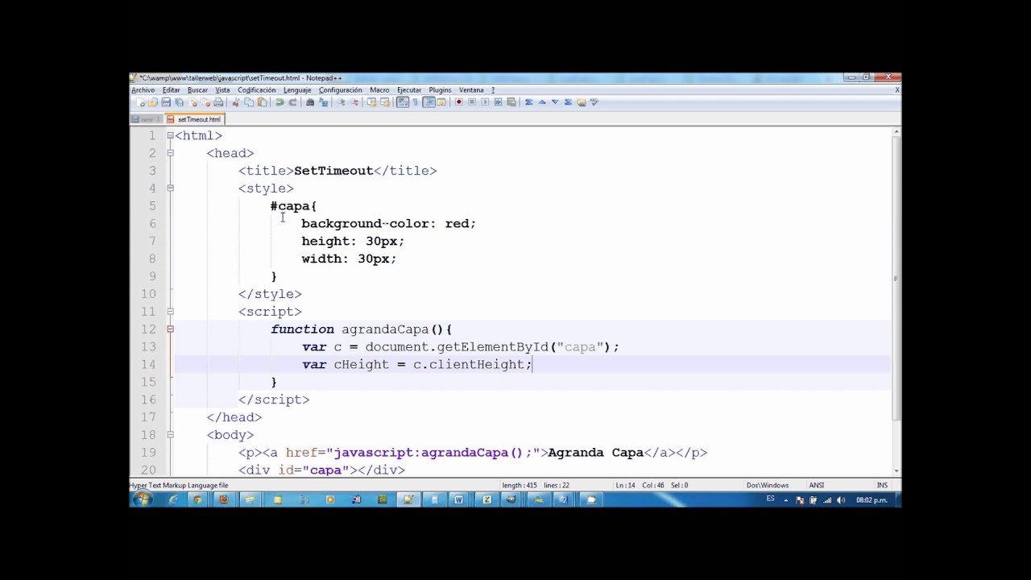Collapse the script block on line 11
1031x580 pixels.
tap(170, 312)
